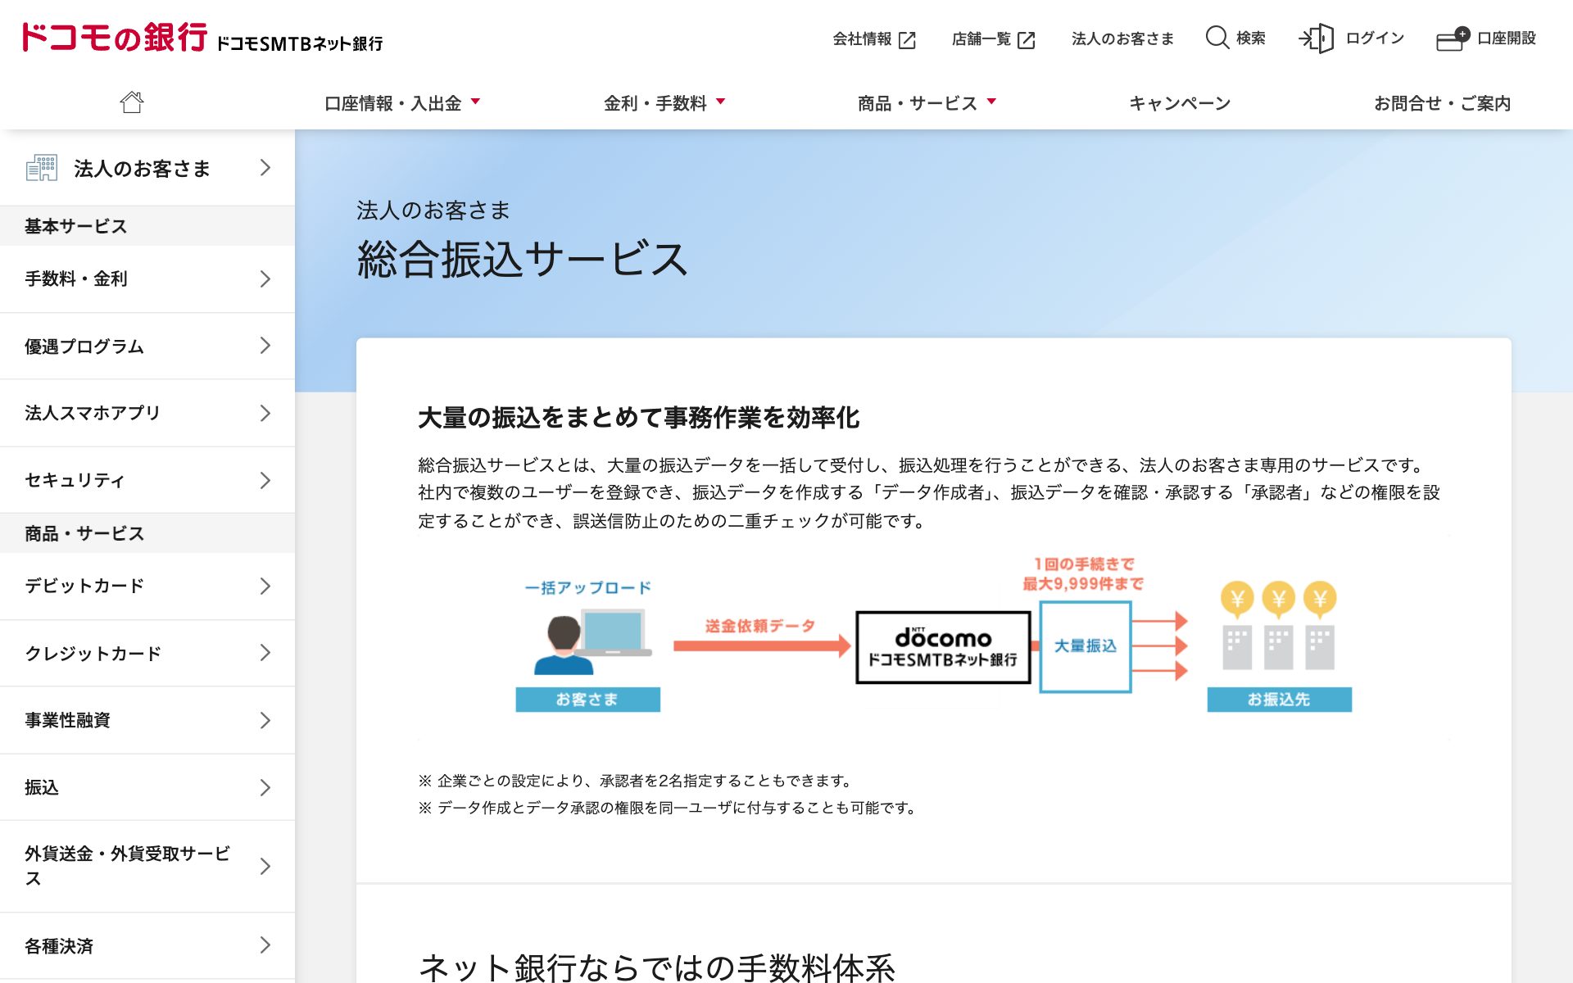Click chevron on 各種決済 row
1573x983 pixels.
pyautogui.click(x=265, y=945)
